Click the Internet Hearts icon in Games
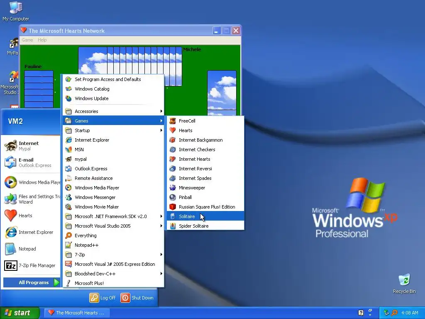The image size is (425, 319). [x=173, y=159]
